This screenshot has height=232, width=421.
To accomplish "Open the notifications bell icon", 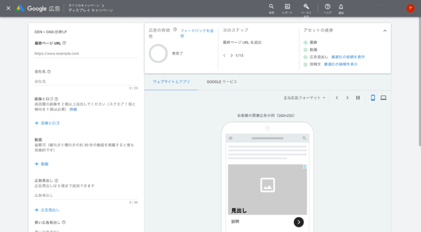I will [341, 7].
